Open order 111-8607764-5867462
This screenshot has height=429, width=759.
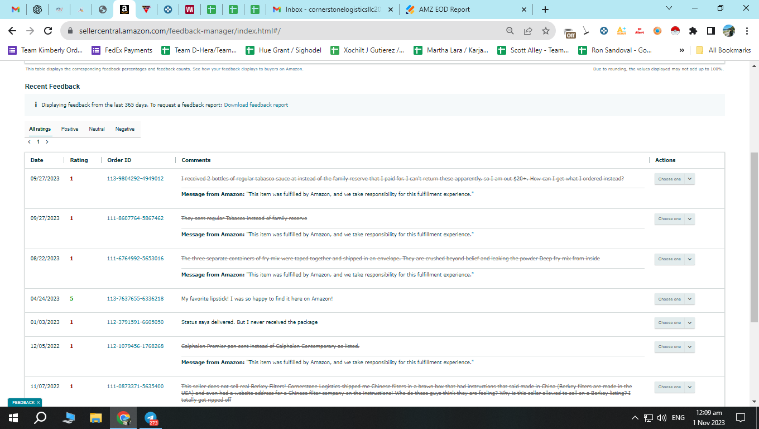pos(135,218)
